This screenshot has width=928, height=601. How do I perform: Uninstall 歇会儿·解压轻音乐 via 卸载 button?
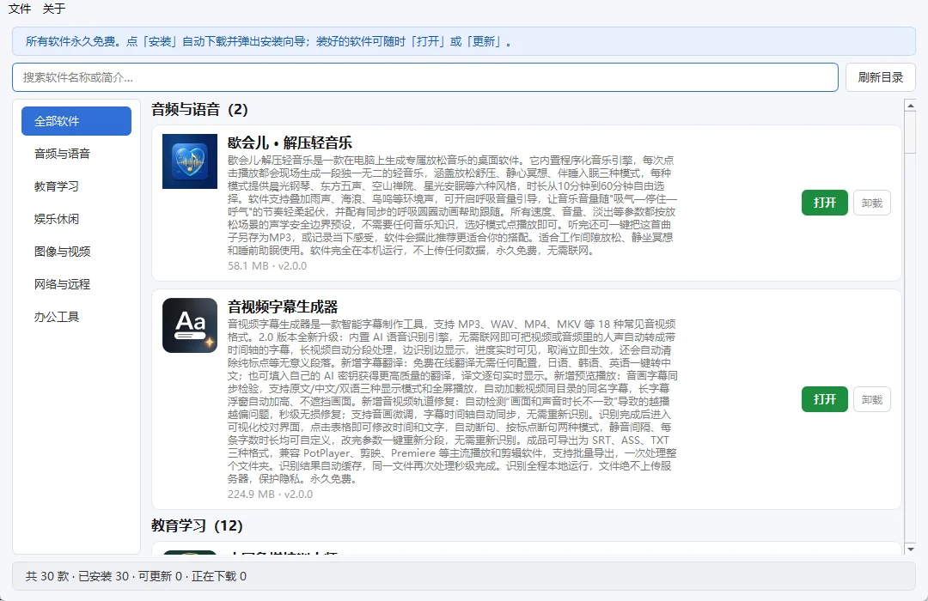(872, 203)
